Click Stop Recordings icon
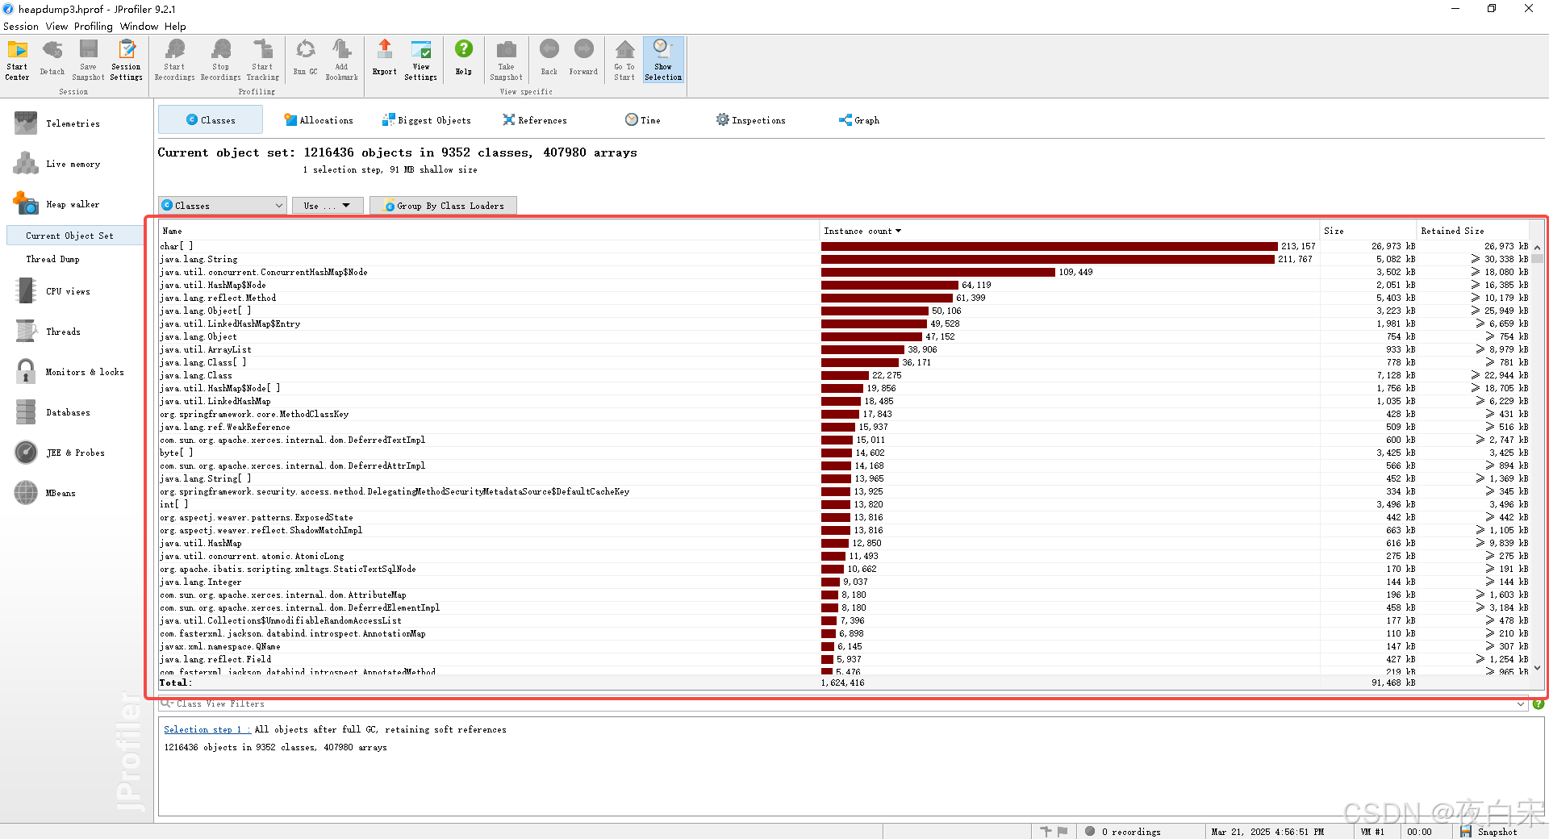1549x839 pixels. [221, 60]
